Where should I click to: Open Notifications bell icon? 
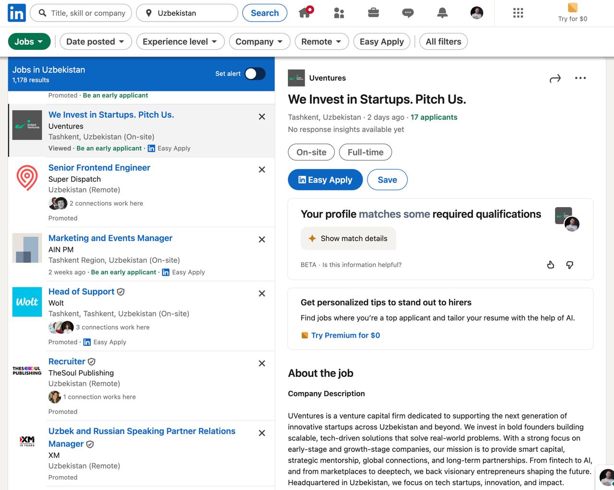pos(442,13)
